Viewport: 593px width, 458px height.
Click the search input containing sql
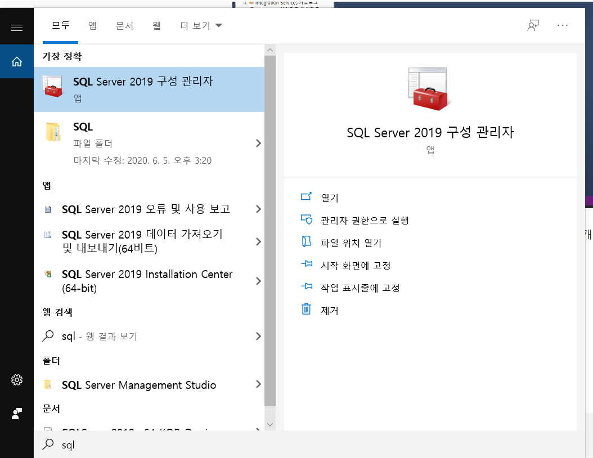pyautogui.click(x=309, y=444)
